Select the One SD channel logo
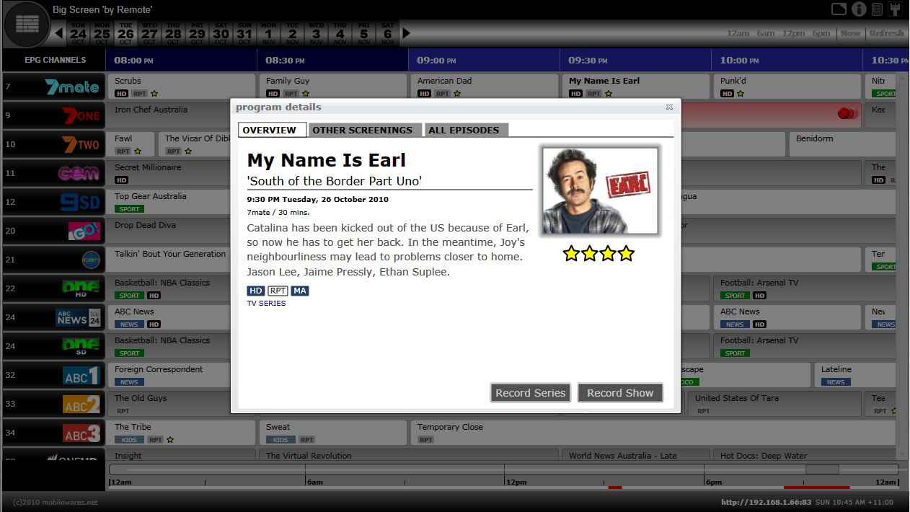The width and height of the screenshot is (910, 512). (81, 346)
